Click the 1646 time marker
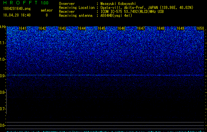Viewport: 207px width, 132px height. [121, 28]
